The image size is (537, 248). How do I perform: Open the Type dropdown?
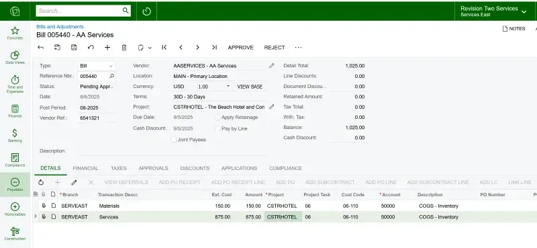pos(111,66)
